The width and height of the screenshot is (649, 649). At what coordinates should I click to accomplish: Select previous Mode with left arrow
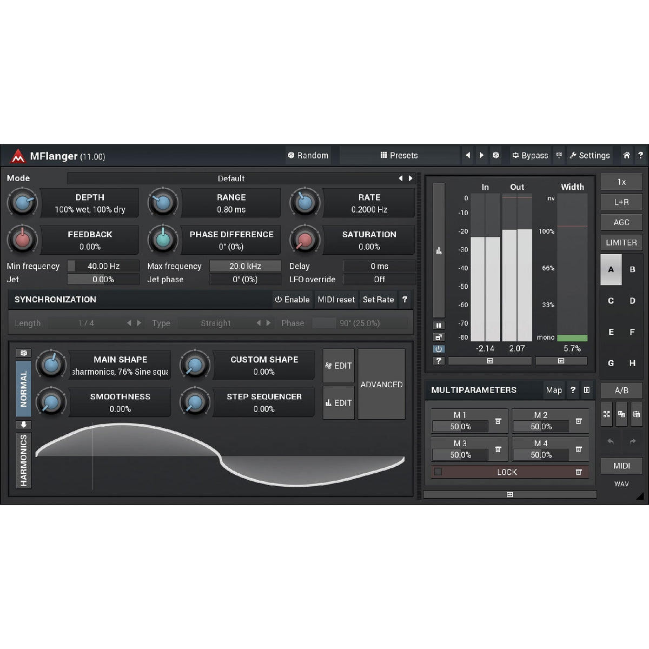click(x=401, y=178)
